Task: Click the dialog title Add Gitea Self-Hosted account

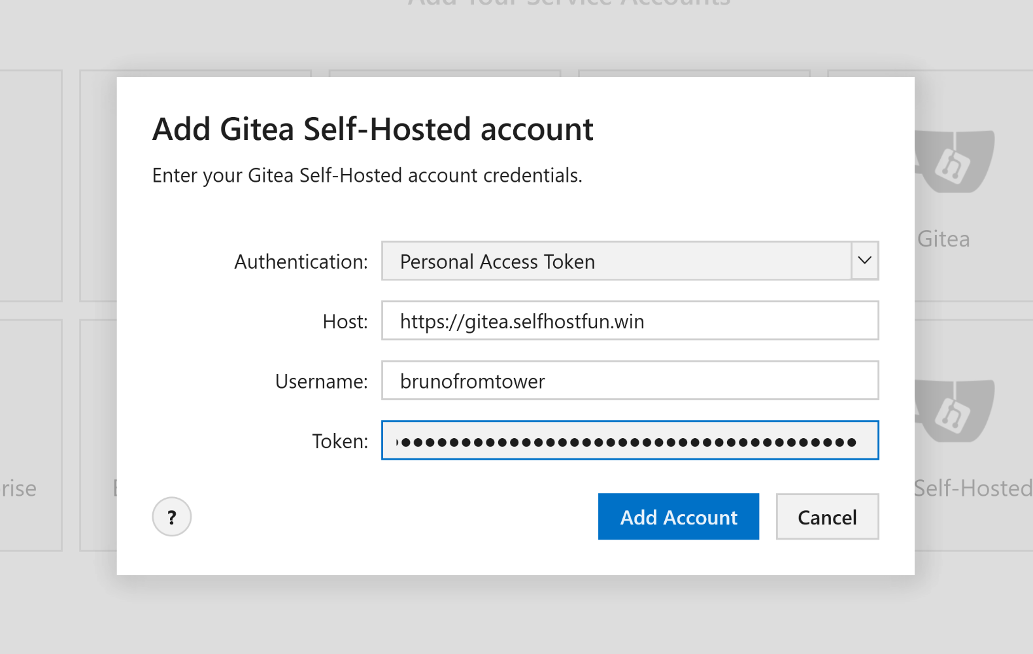Action: [373, 129]
